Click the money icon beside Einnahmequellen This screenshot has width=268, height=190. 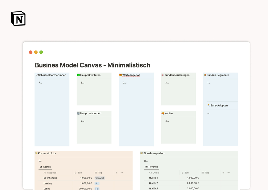tap(142, 153)
